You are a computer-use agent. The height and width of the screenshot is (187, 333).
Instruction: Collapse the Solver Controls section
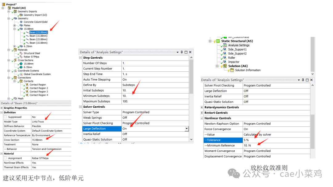[80, 107]
